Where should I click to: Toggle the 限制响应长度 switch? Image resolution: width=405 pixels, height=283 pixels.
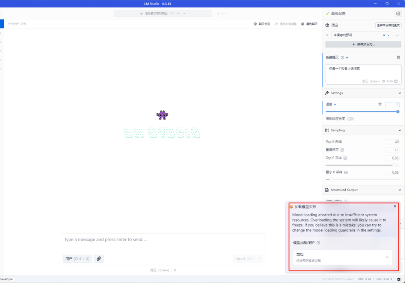[x=350, y=119]
